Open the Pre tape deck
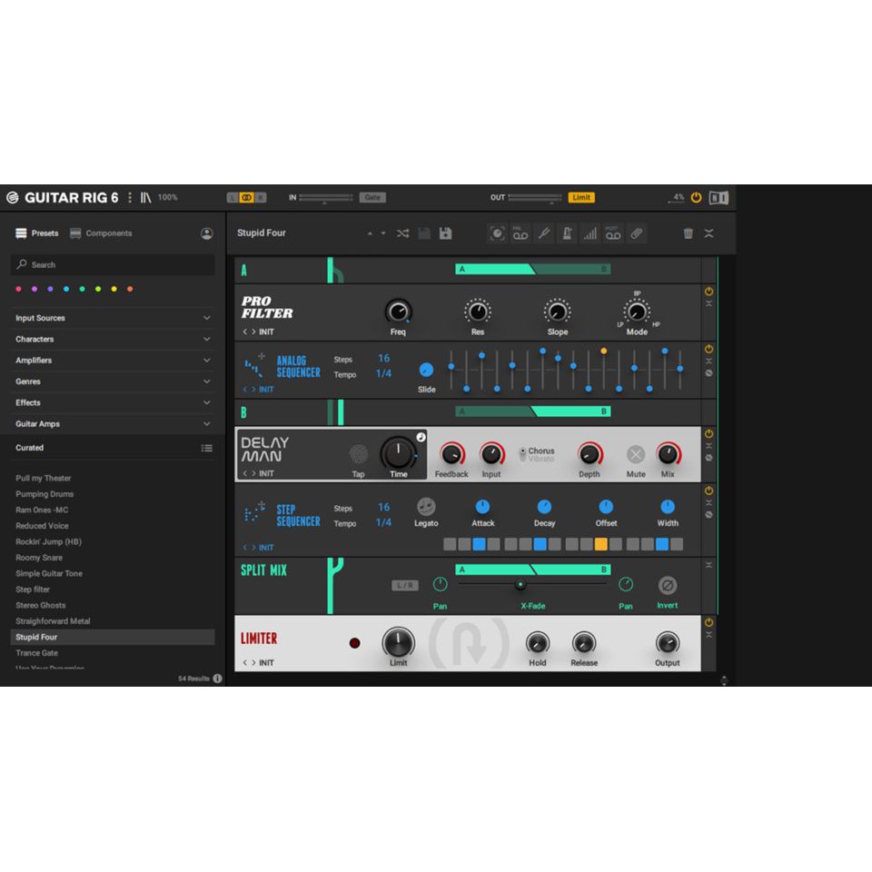The width and height of the screenshot is (872, 872). pyautogui.click(x=520, y=233)
